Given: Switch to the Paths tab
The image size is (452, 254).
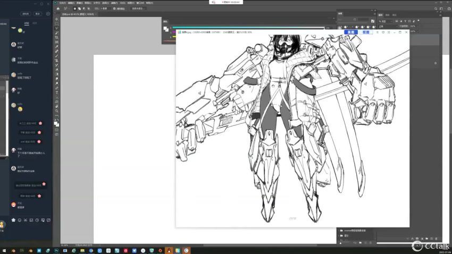Looking at the screenshot, I should [x=395, y=15].
